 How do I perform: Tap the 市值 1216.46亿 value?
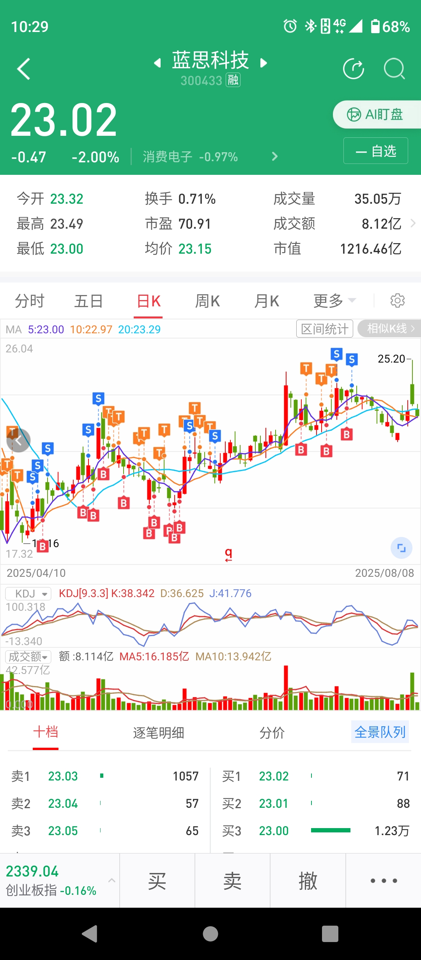pyautogui.click(x=370, y=249)
